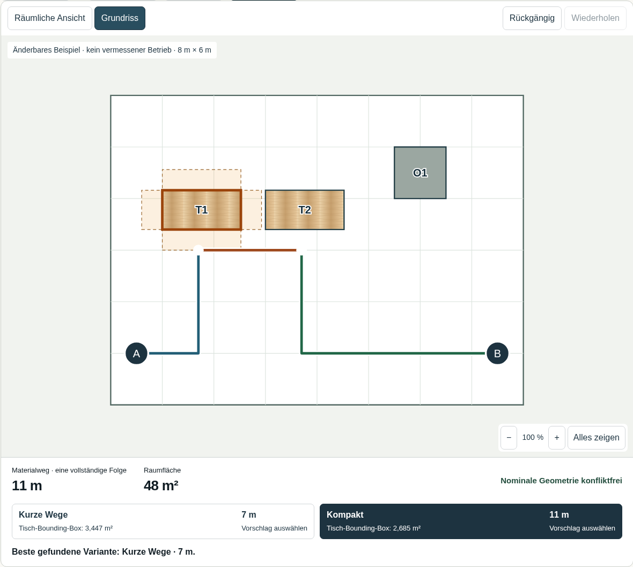
Task: Click the Materialweg value 11 m
Action: [27, 485]
